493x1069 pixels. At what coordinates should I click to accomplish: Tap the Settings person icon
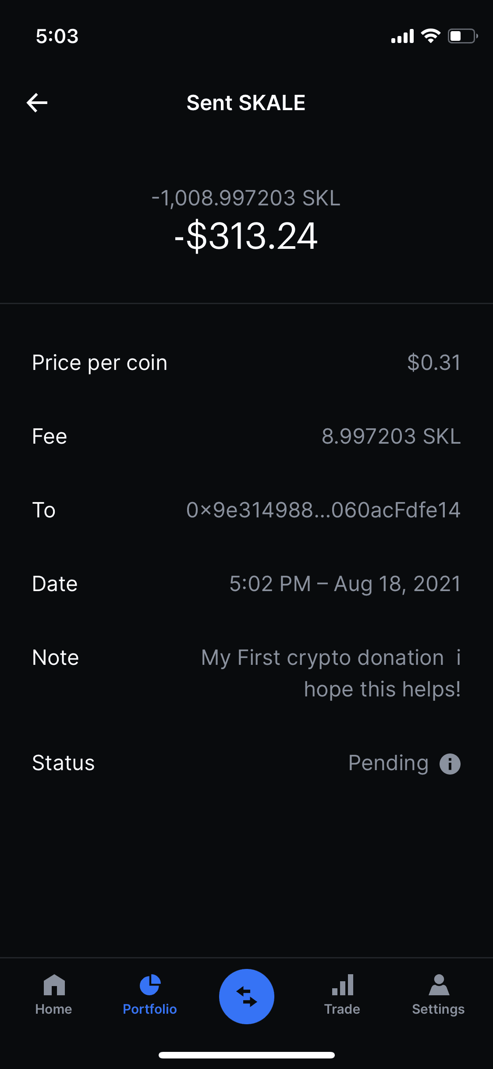click(x=439, y=985)
